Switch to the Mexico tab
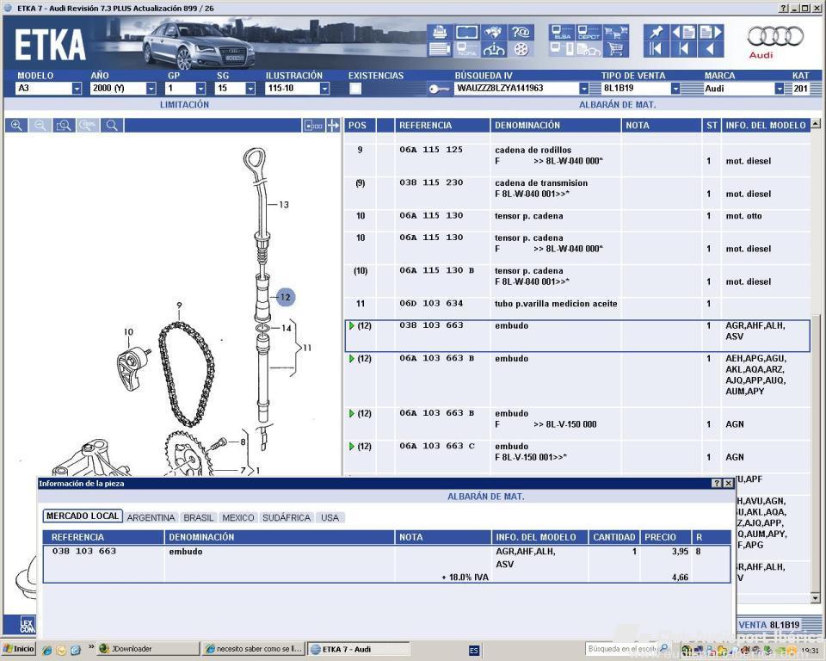Image resolution: width=826 pixels, height=661 pixels. (x=238, y=517)
